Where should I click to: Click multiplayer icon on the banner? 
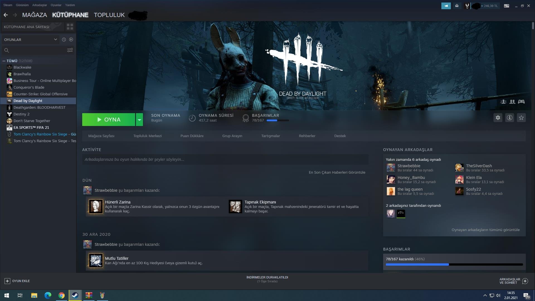pyautogui.click(x=512, y=102)
